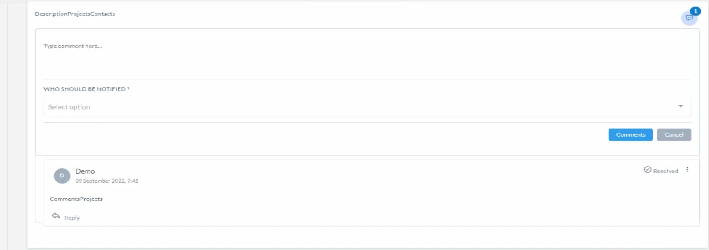Toggle the Resolved status label
Screen dimensions: 709x250
tap(666, 171)
